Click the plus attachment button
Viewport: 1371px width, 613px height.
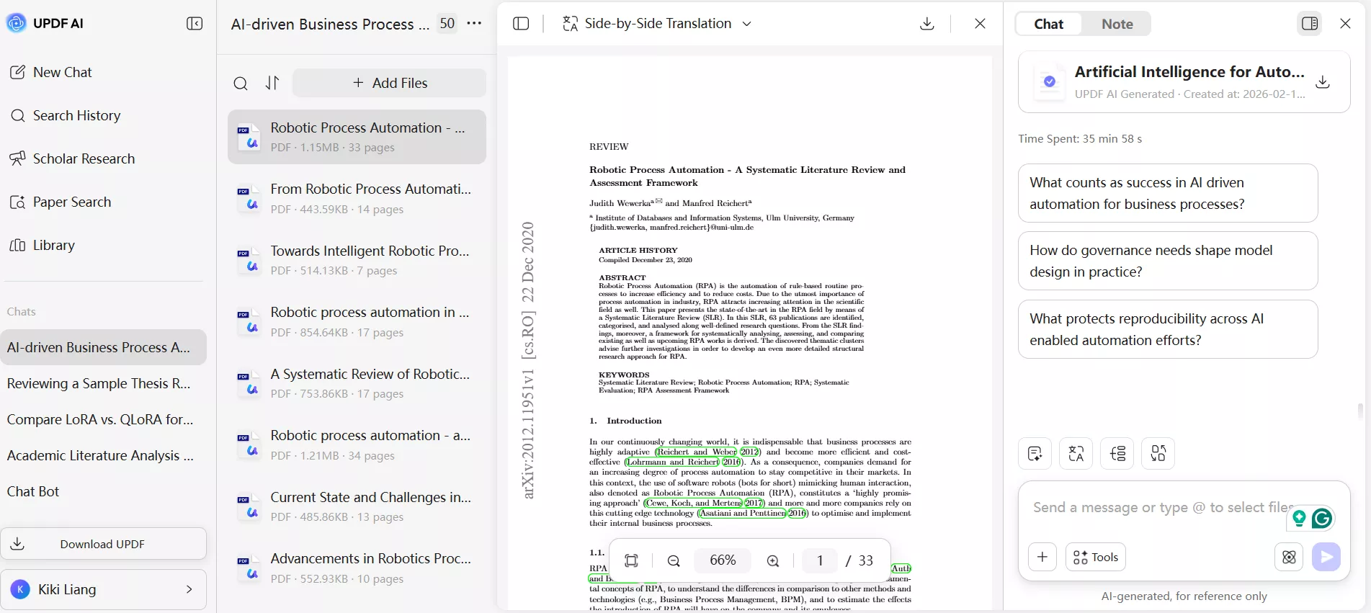point(1042,557)
